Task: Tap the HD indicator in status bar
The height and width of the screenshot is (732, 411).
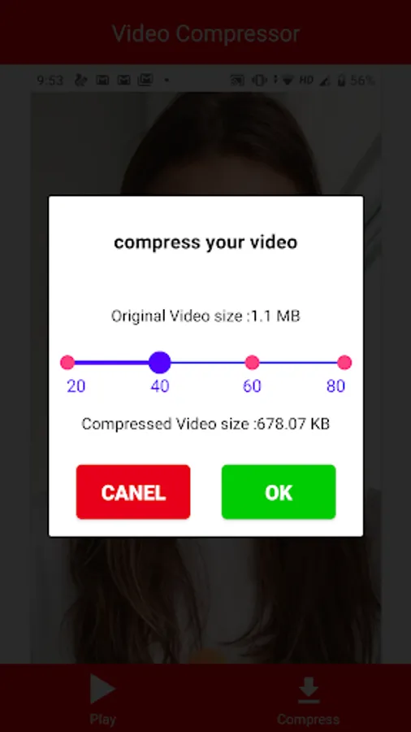Action: click(306, 81)
